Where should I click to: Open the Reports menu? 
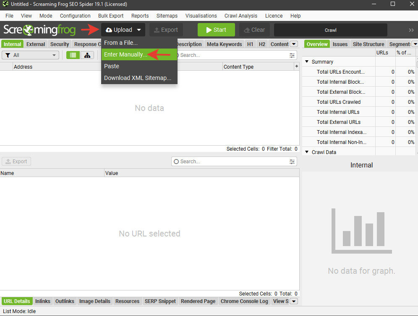[x=140, y=15]
